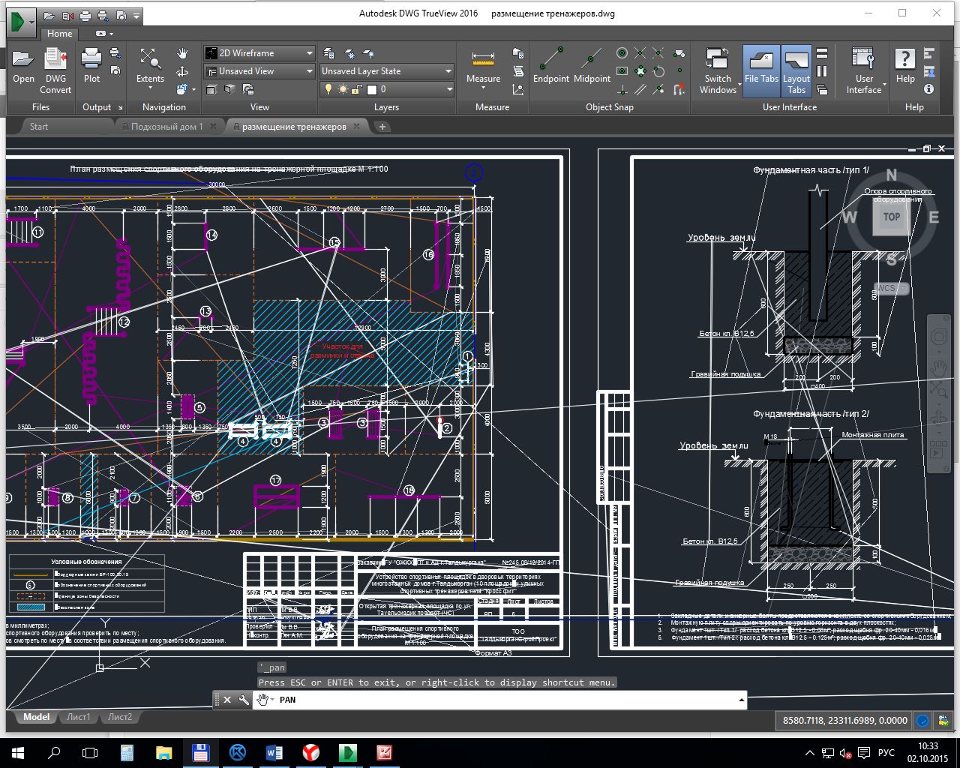
Task: Toggle Endpoint object snap
Action: [551, 65]
